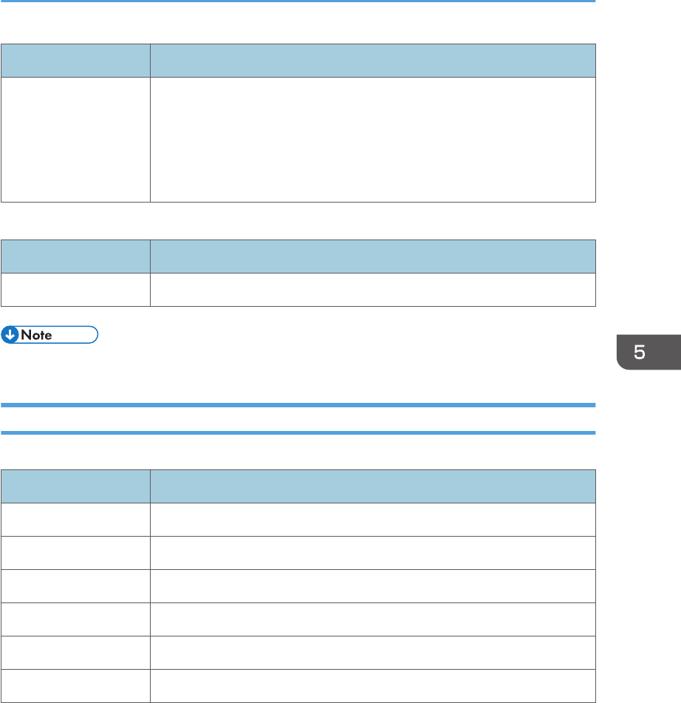Click the upper blue line of section heading
Screen dimensions: 681x703
[298, 405]
